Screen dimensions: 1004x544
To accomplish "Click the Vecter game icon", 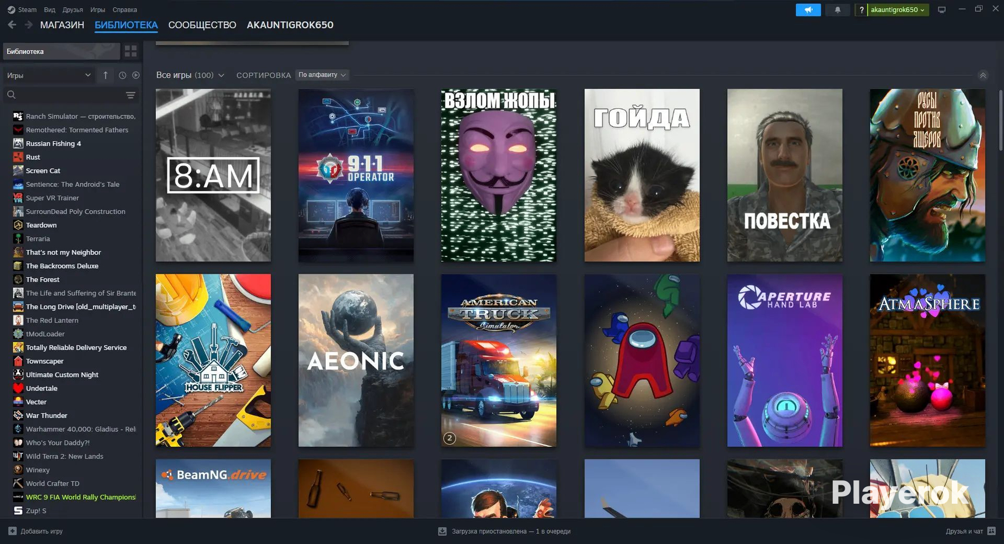I will [x=18, y=402].
